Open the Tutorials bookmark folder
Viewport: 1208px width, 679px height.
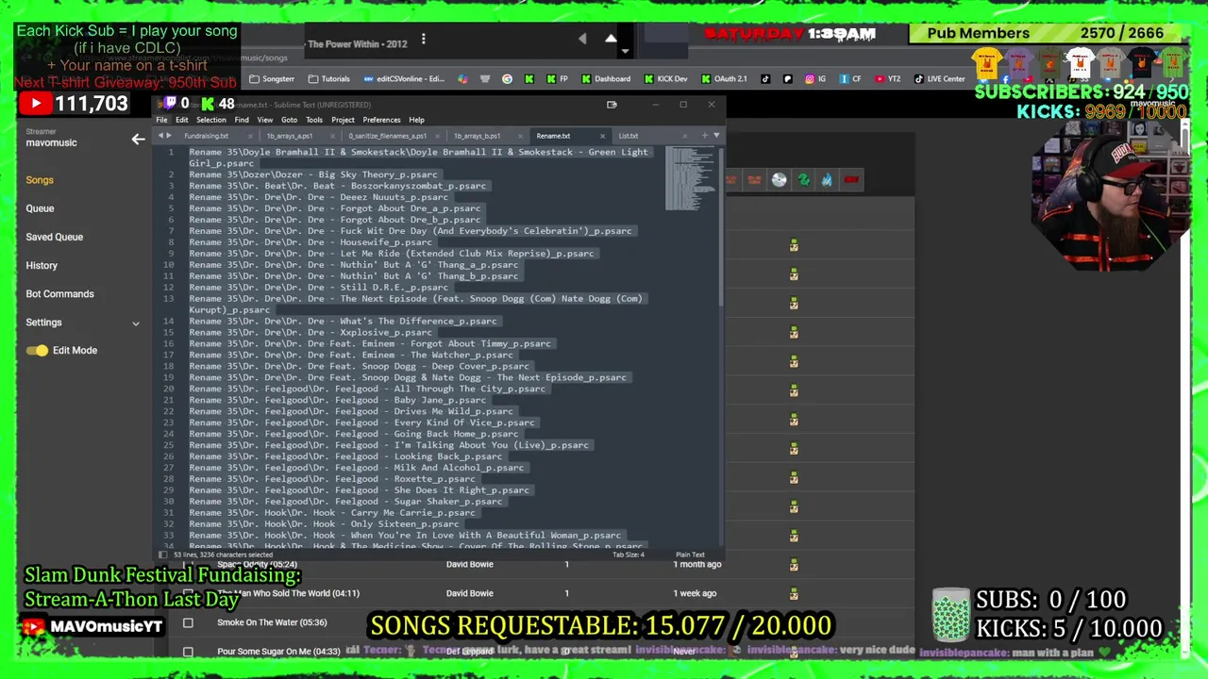pos(328,79)
